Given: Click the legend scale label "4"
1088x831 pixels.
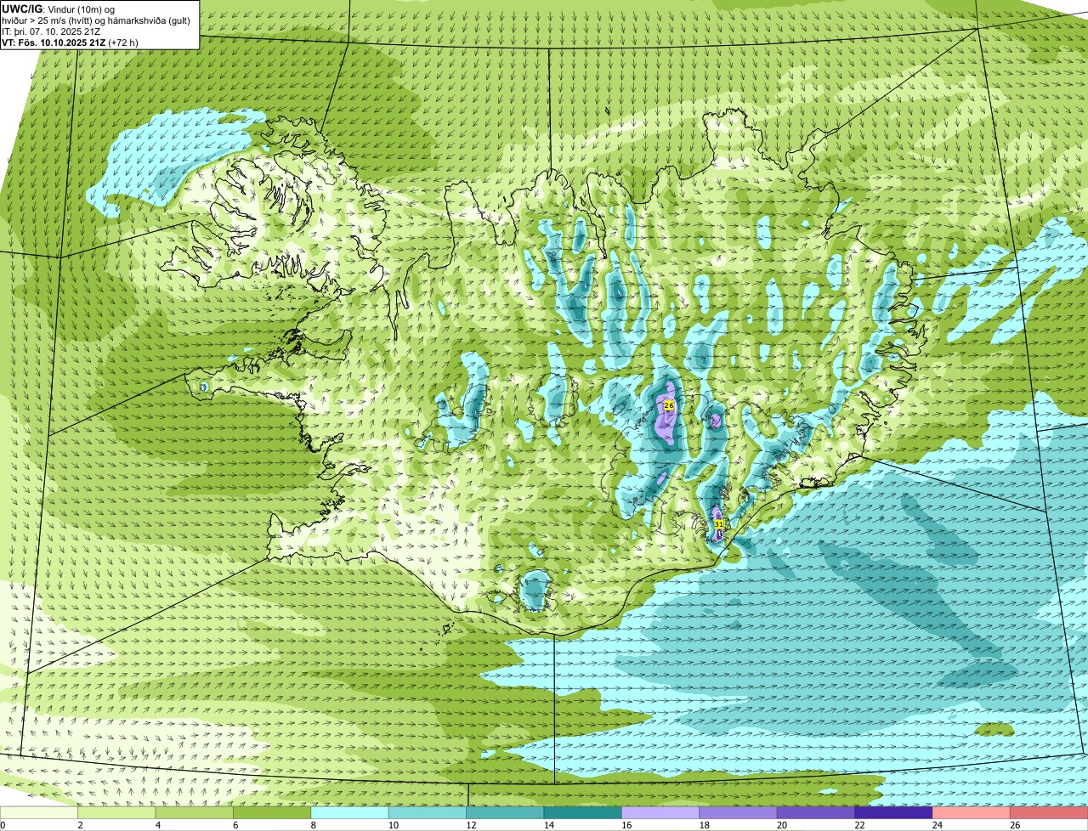Looking at the screenshot, I should pos(157,825).
